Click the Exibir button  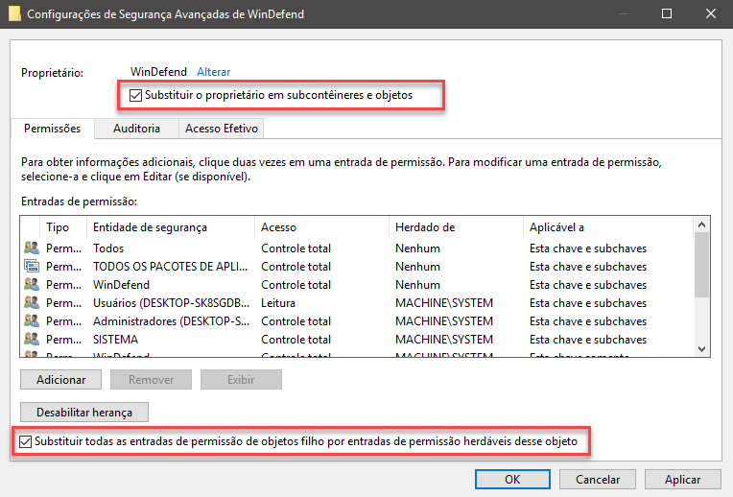(x=241, y=380)
